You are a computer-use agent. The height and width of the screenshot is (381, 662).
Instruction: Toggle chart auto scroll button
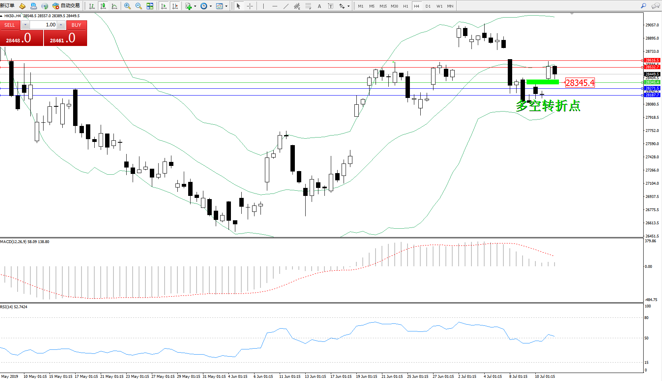pos(164,6)
